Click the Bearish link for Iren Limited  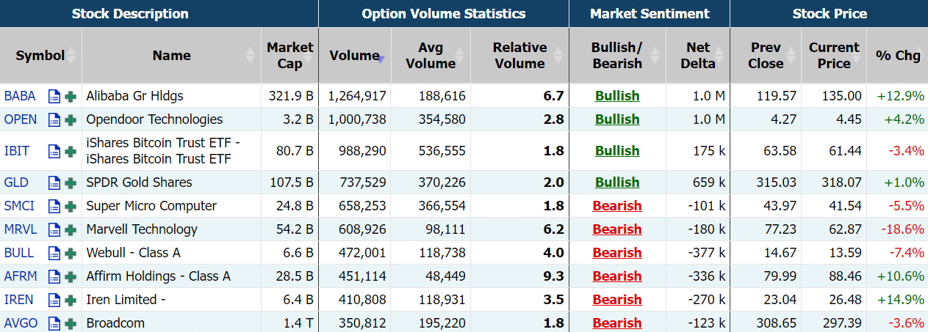pyautogui.click(x=617, y=300)
